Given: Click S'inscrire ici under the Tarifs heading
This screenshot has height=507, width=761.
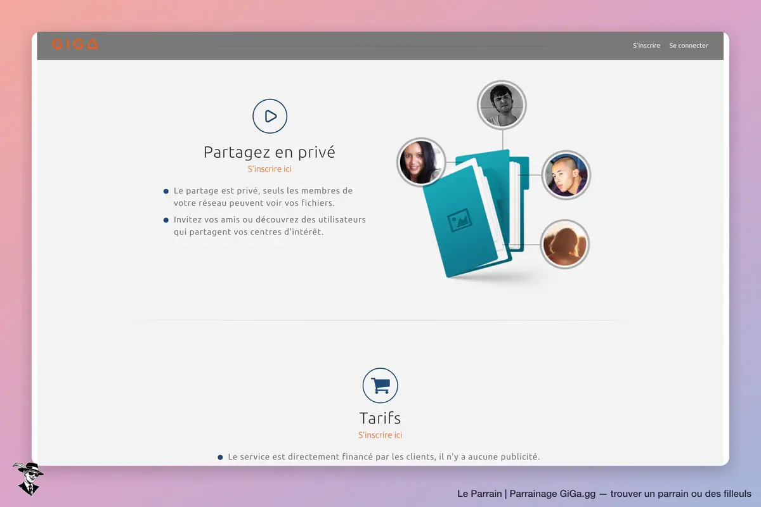Looking at the screenshot, I should coord(380,435).
